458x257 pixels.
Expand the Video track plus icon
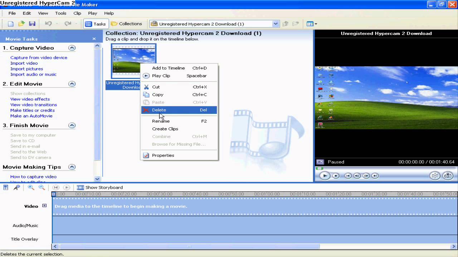[44, 206]
